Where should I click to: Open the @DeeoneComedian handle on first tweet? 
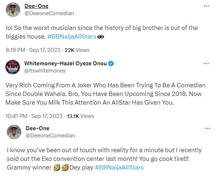tap(49, 13)
